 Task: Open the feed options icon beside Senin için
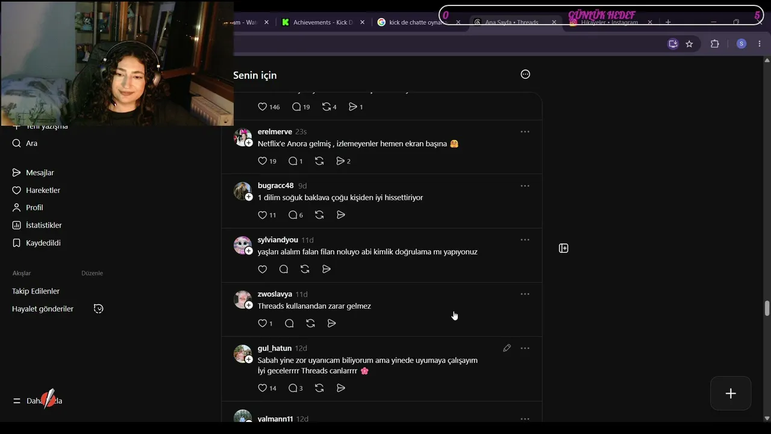click(525, 74)
